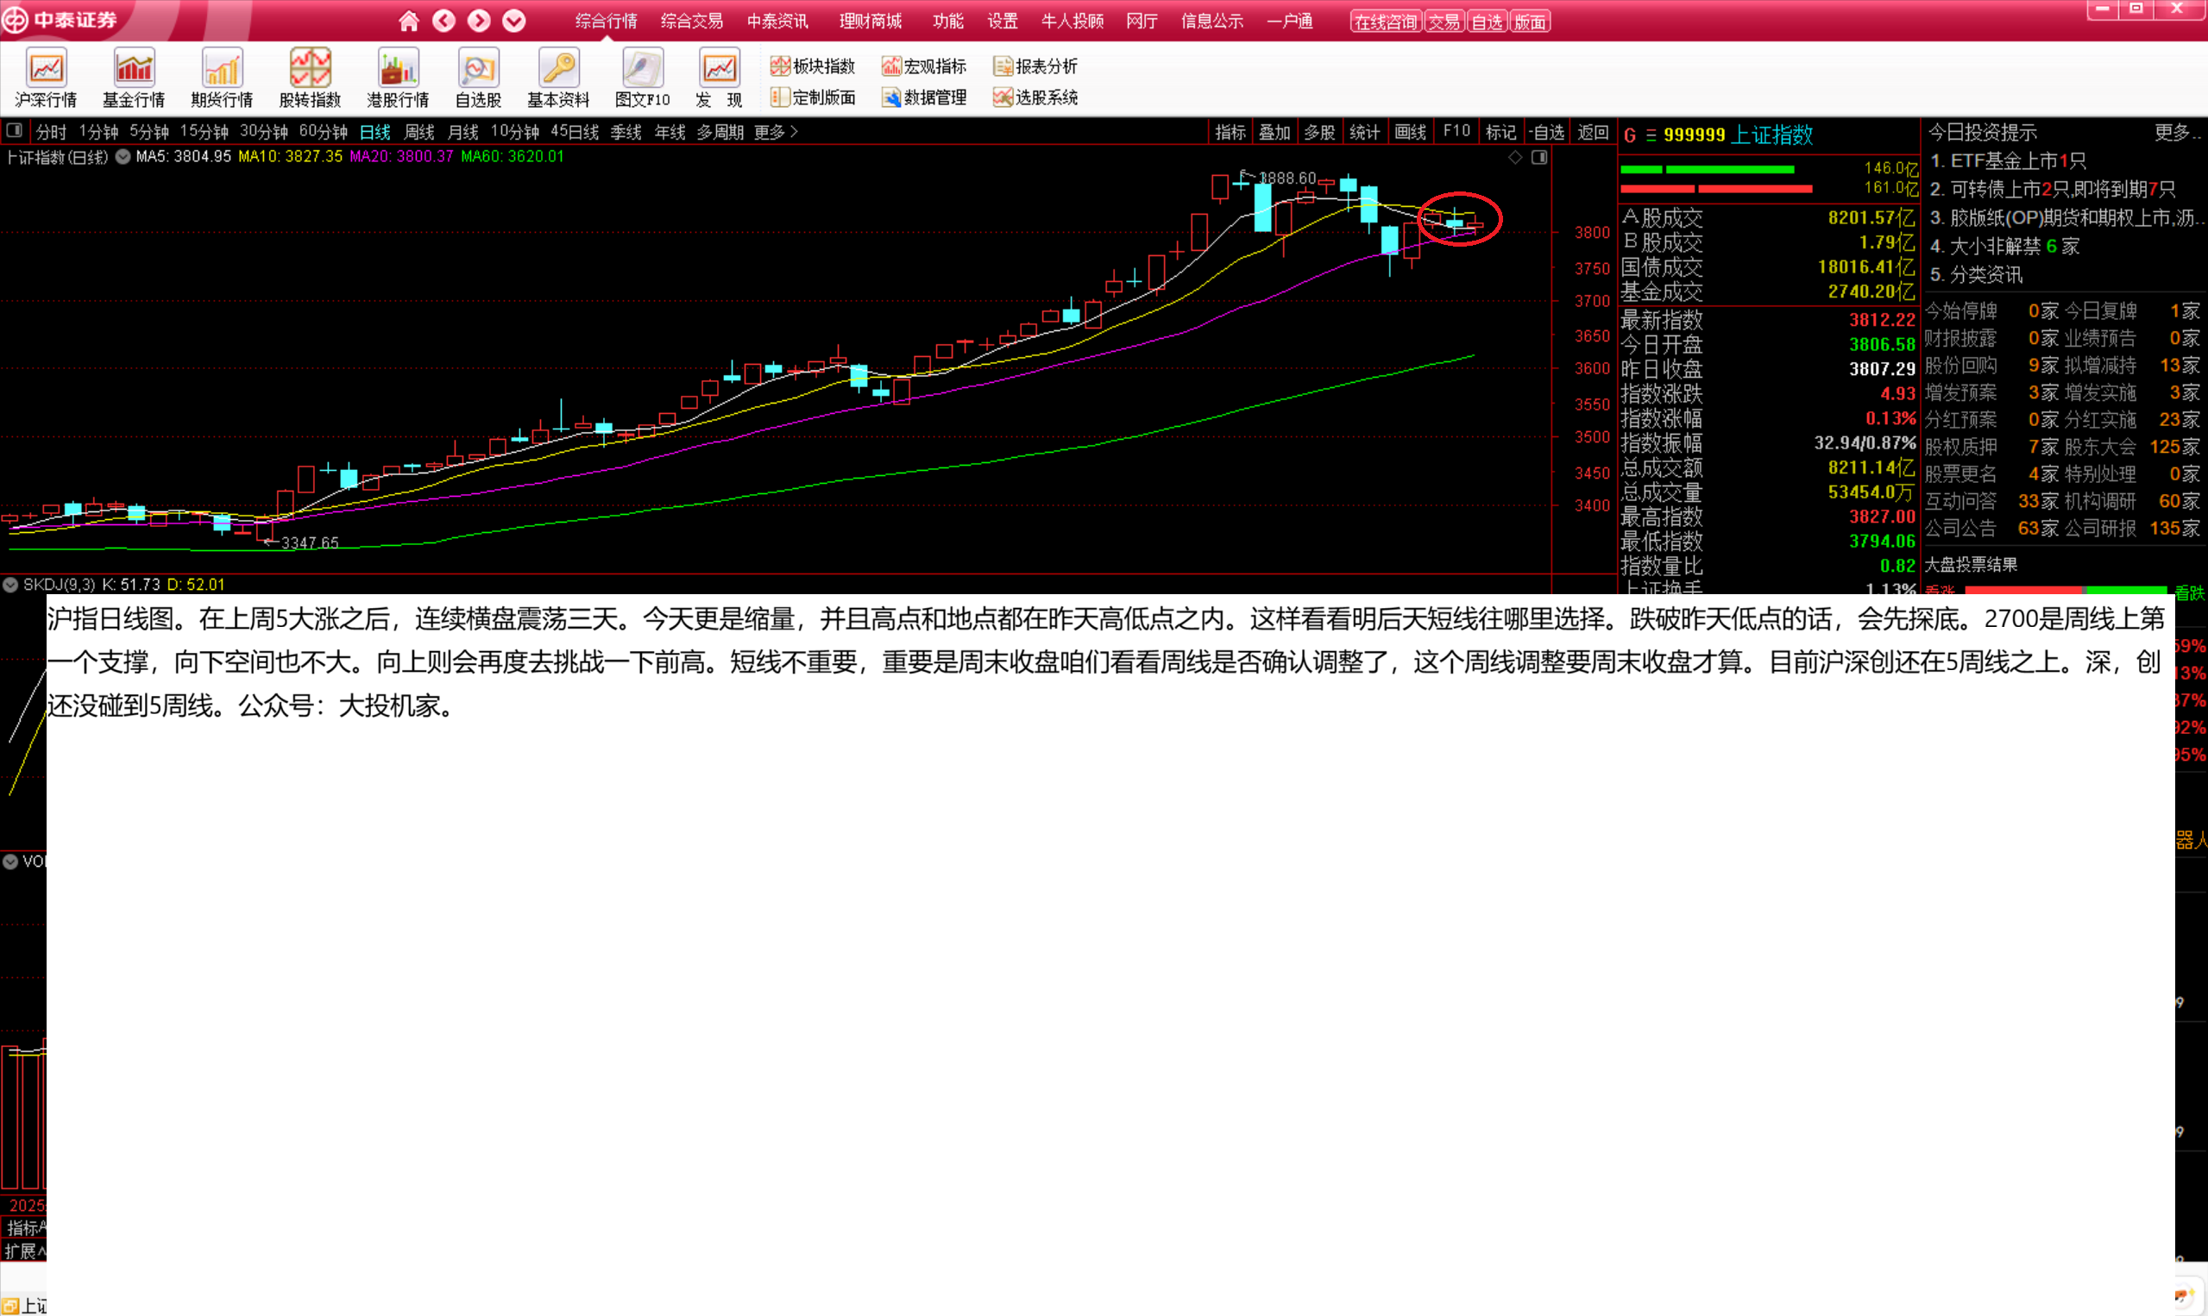Click F10 chart option
This screenshot has width=2208, height=1316.
coord(1456,131)
